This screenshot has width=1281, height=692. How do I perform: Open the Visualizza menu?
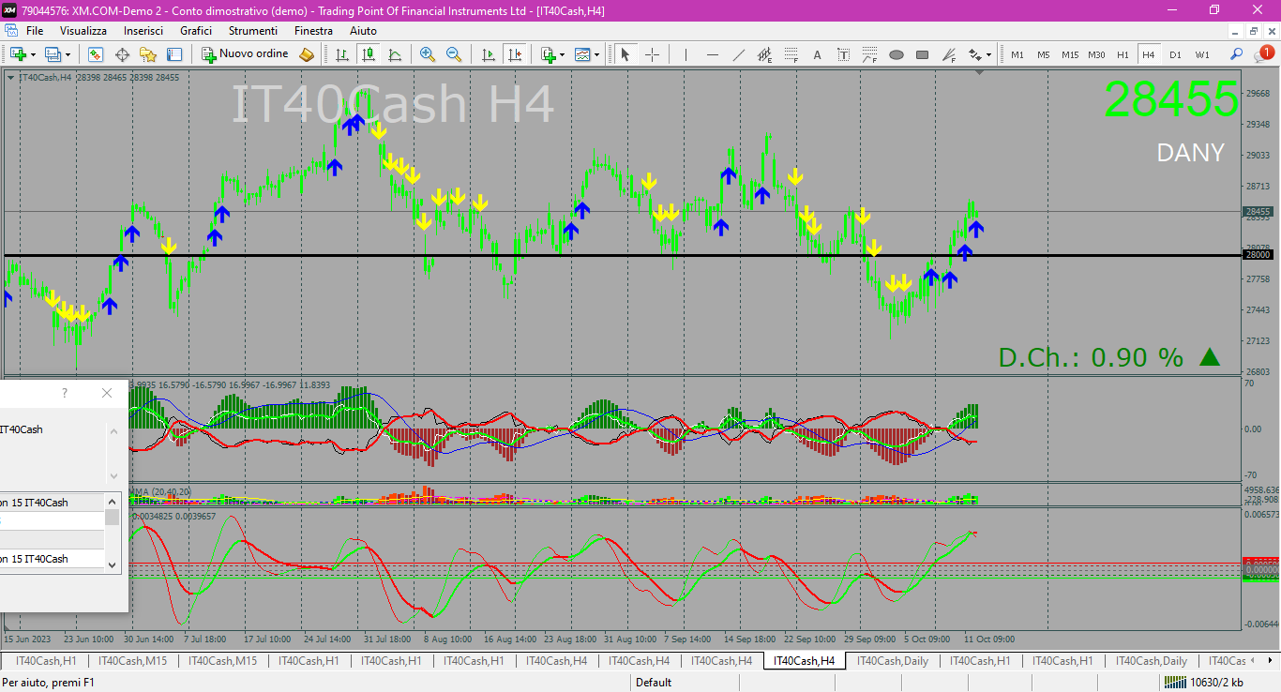tap(83, 31)
